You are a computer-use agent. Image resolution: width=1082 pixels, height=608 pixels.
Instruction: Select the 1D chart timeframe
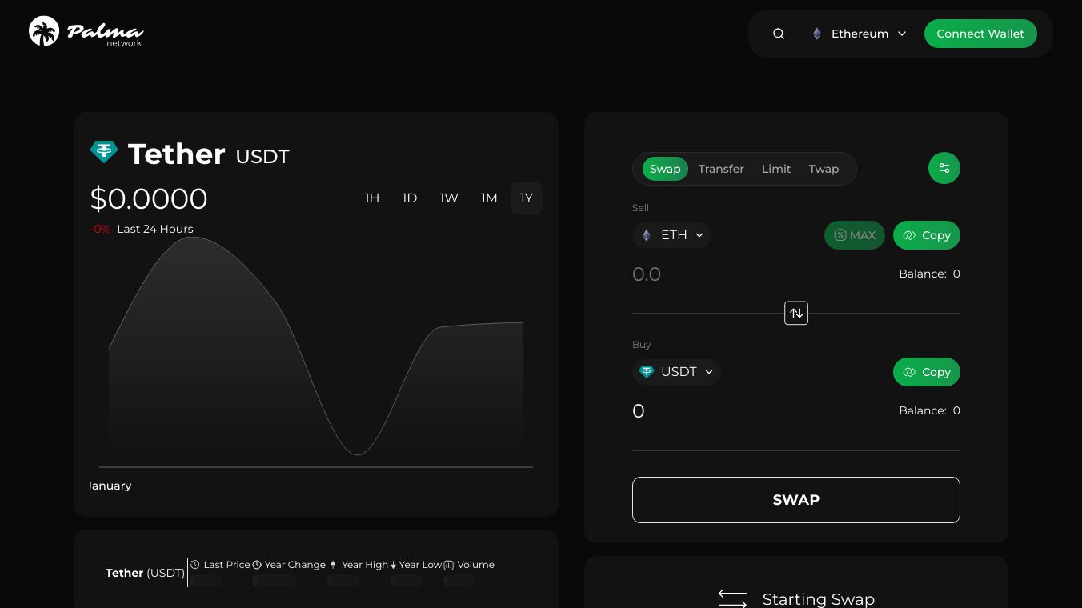tap(410, 198)
